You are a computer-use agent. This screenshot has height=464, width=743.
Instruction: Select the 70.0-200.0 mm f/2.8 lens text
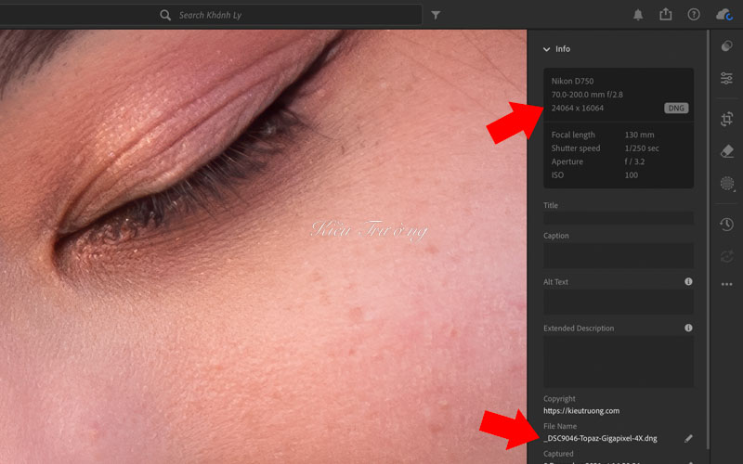tap(587, 95)
